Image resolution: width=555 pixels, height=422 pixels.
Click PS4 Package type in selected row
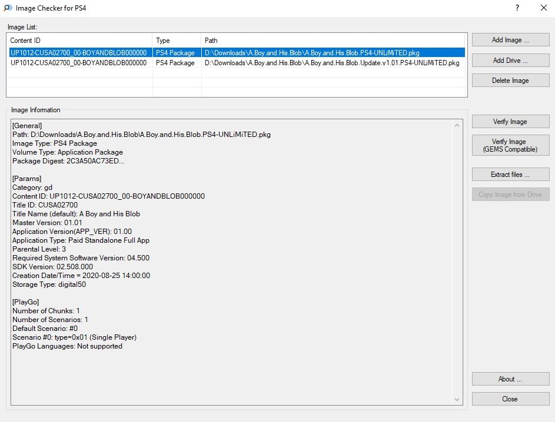click(x=175, y=53)
